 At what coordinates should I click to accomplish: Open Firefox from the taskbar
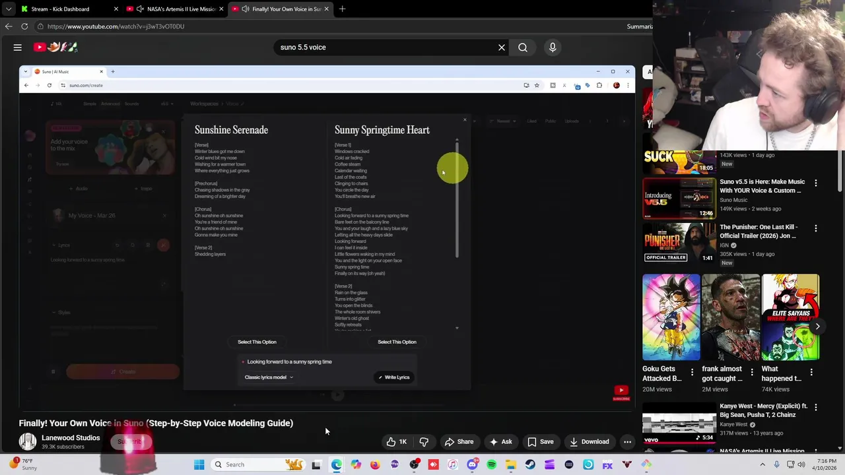pos(375,464)
